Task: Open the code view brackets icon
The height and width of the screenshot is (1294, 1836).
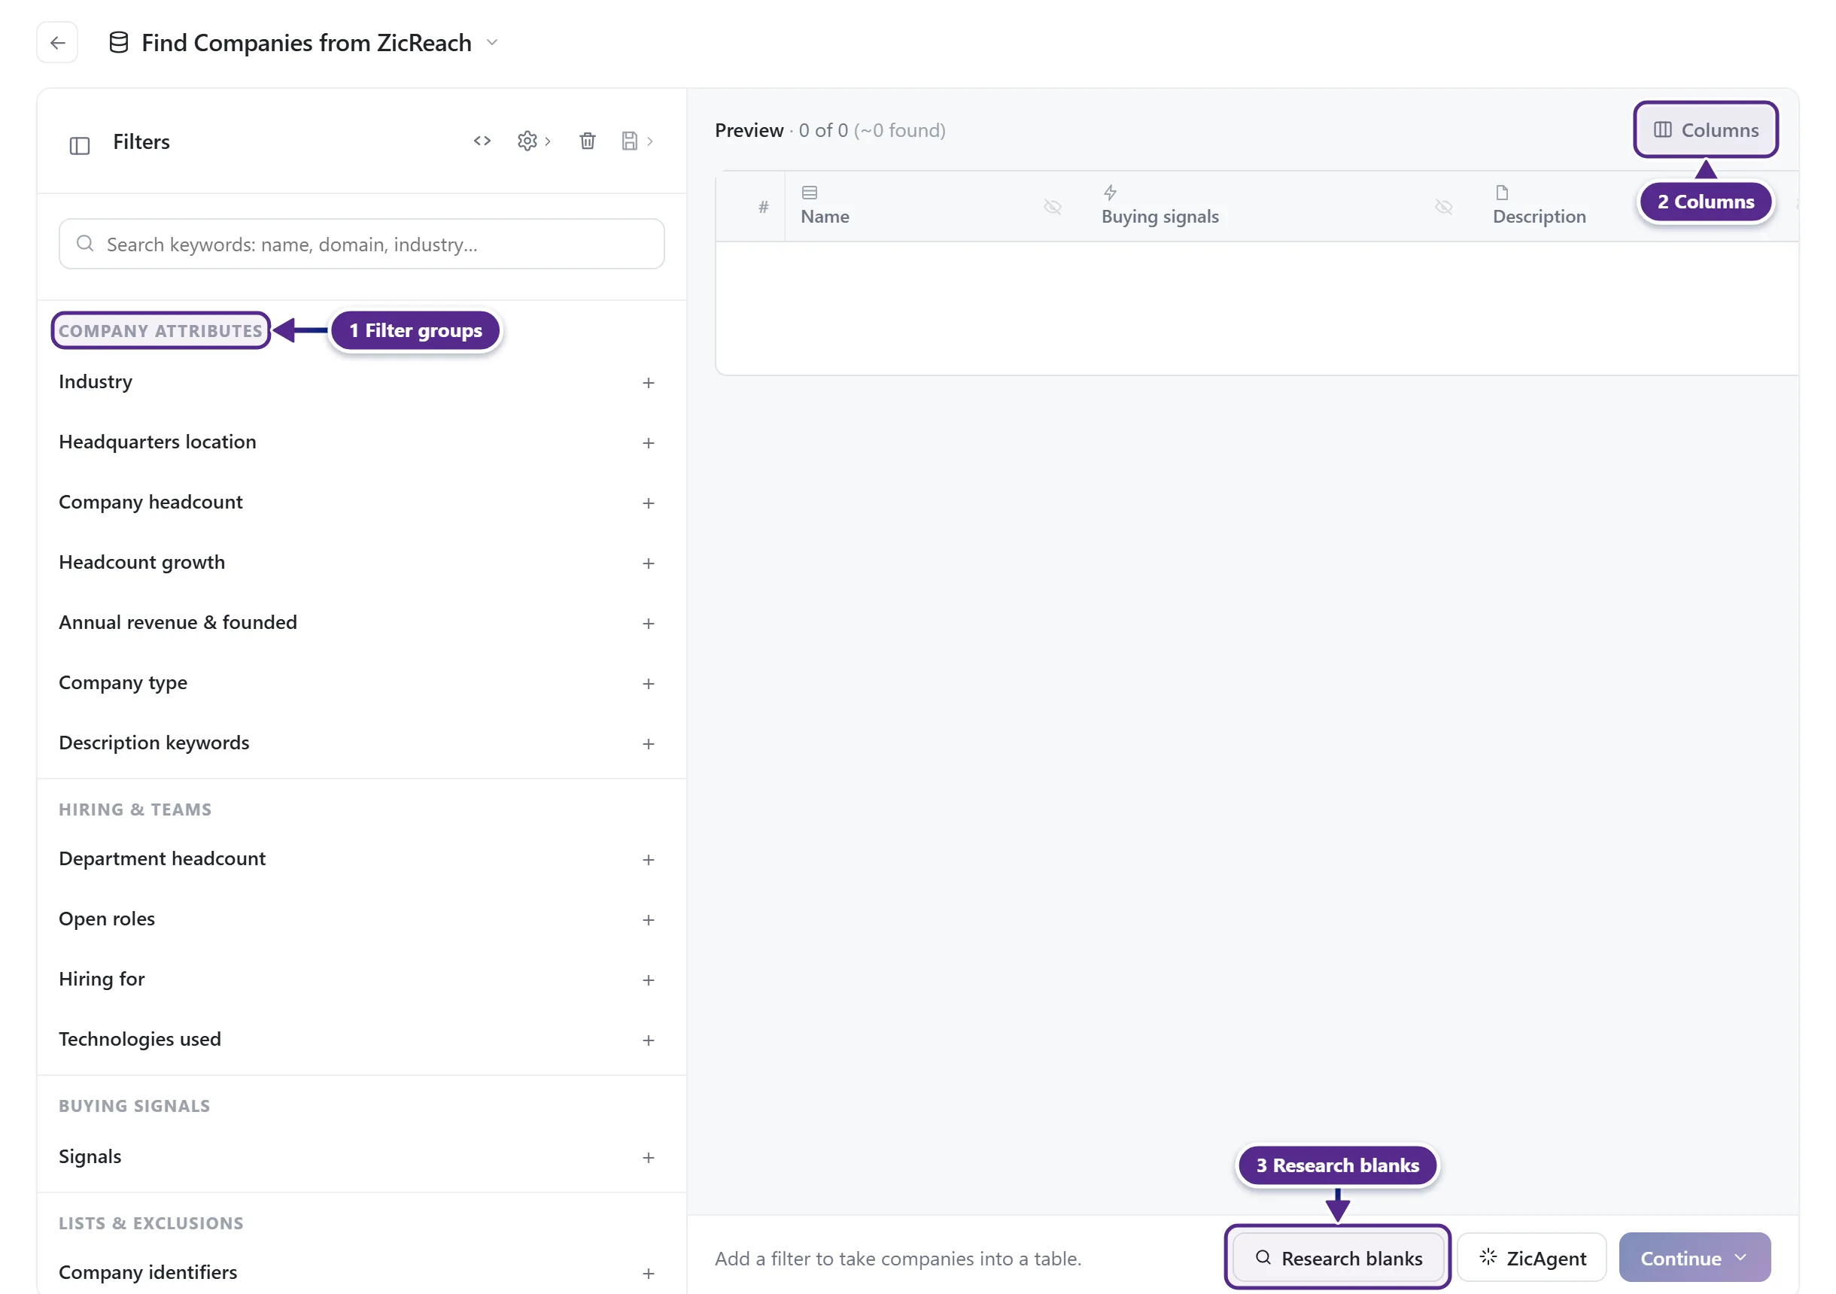Action: click(x=482, y=141)
